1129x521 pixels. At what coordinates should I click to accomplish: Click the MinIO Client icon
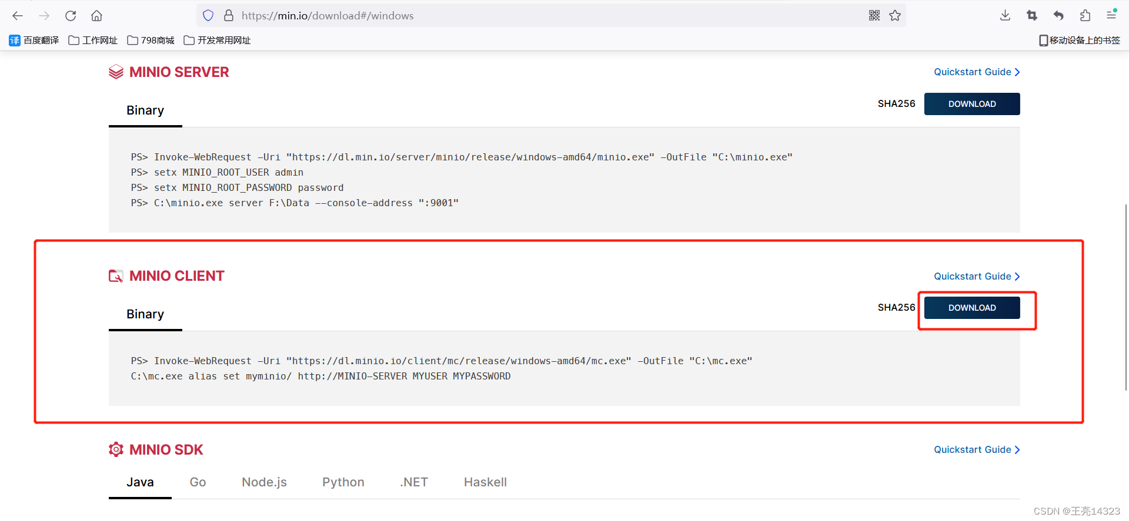(x=116, y=276)
